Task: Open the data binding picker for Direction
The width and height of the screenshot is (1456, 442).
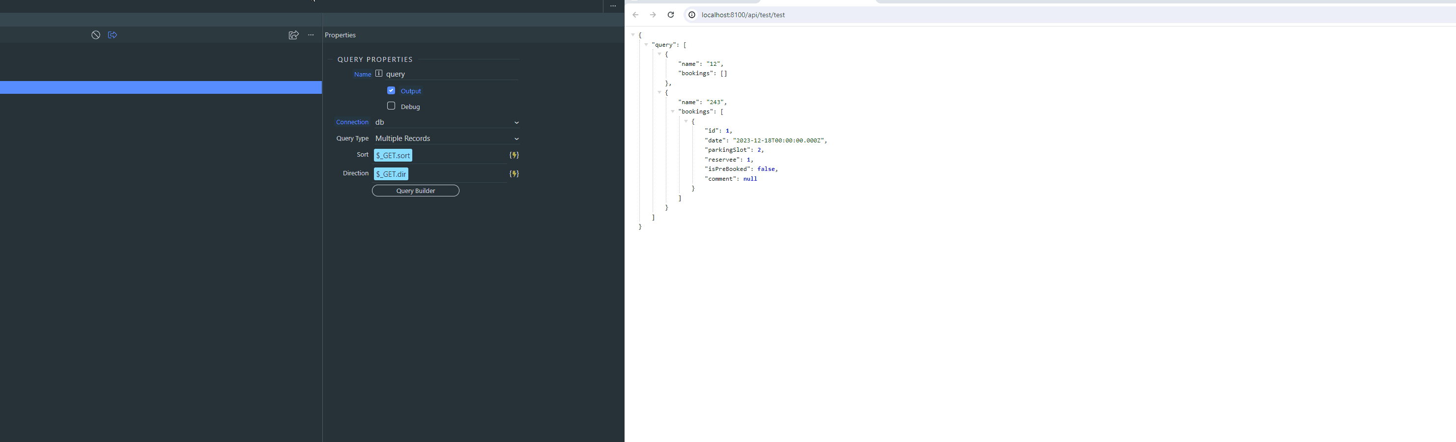Action: (514, 174)
